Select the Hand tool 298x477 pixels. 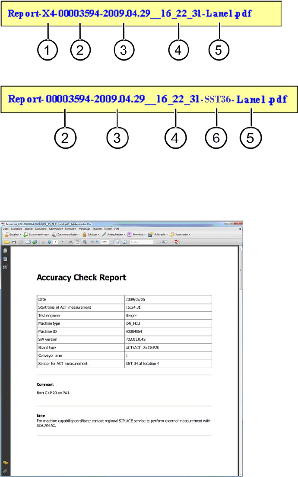click(x=77, y=242)
